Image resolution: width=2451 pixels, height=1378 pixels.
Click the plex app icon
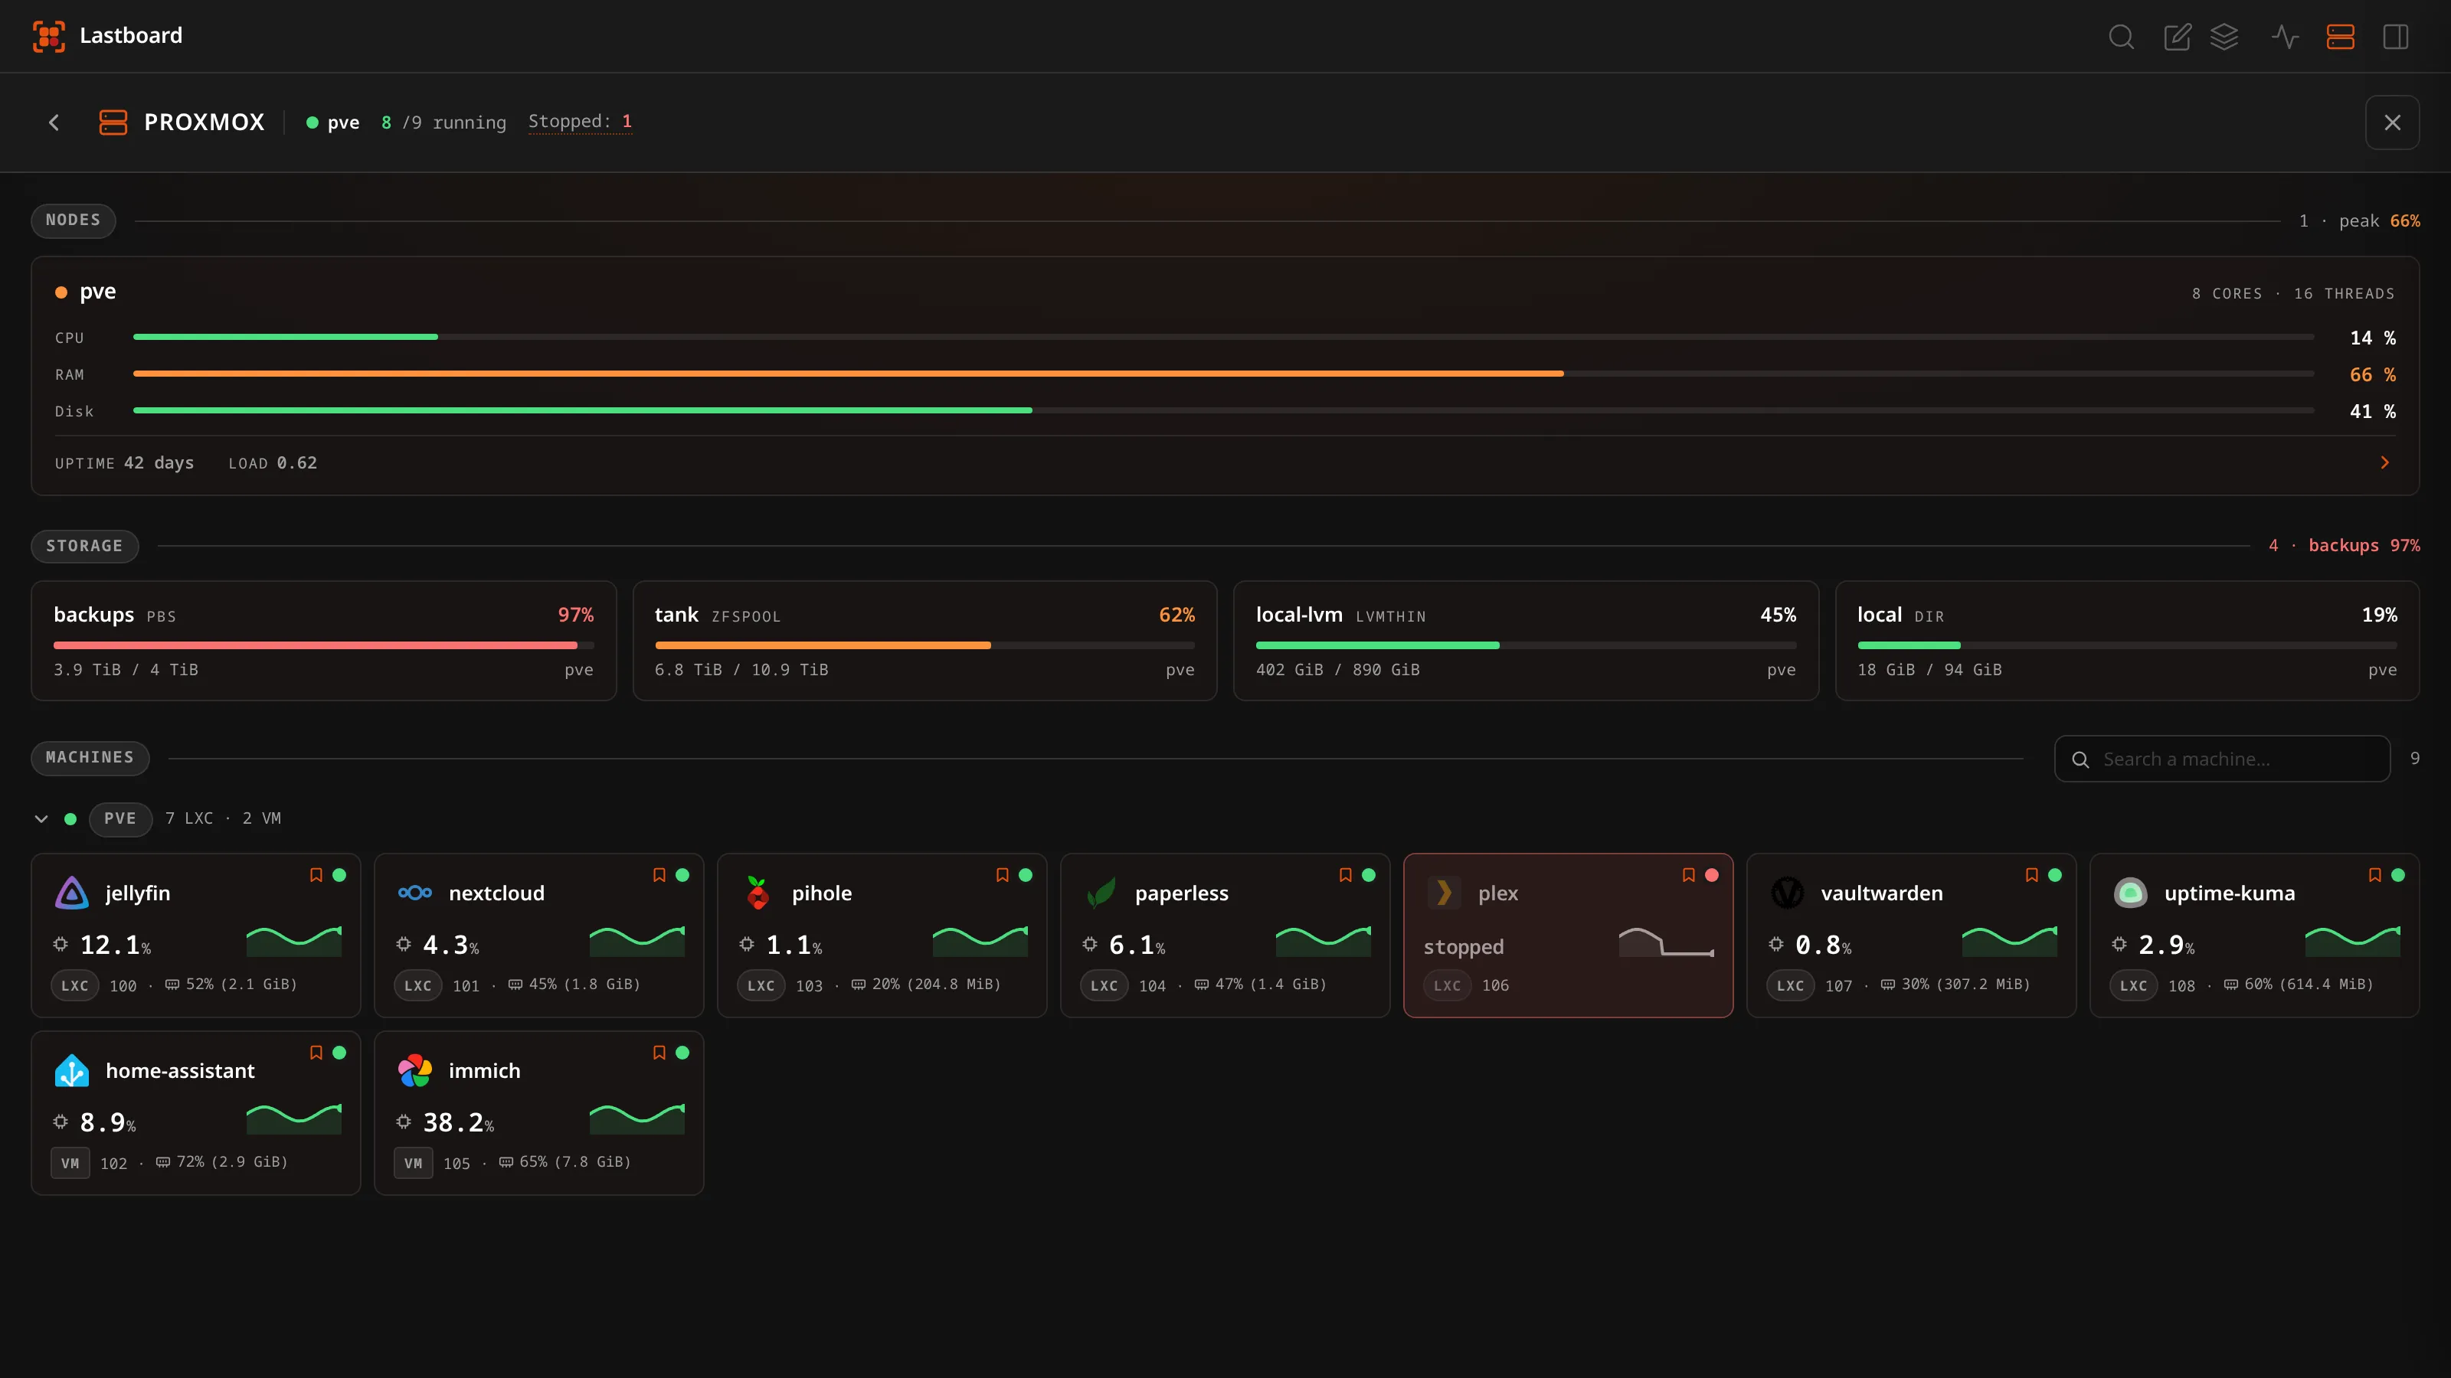1445,893
